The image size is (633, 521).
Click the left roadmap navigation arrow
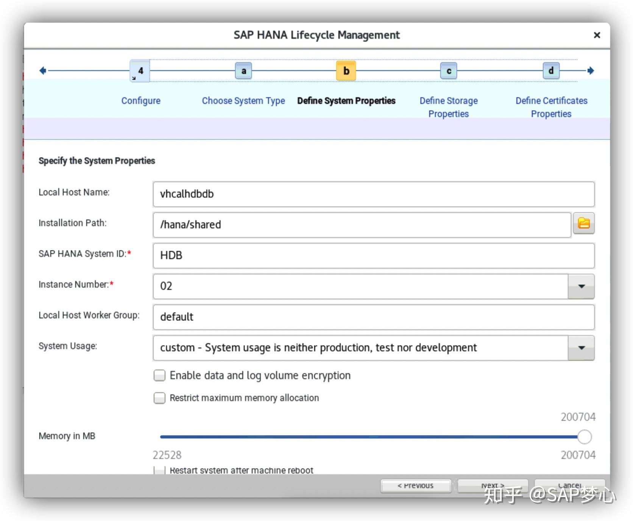(x=43, y=71)
